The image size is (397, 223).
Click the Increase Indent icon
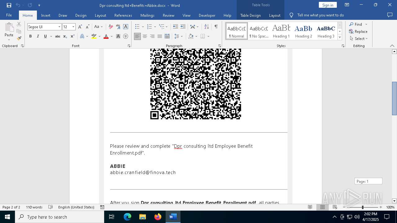(183, 27)
